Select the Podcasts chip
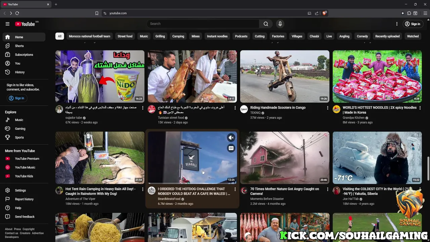The height and width of the screenshot is (242, 430). click(241, 36)
